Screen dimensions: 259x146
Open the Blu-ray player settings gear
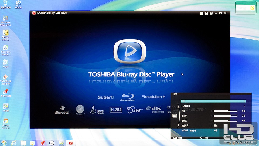tap(206, 13)
